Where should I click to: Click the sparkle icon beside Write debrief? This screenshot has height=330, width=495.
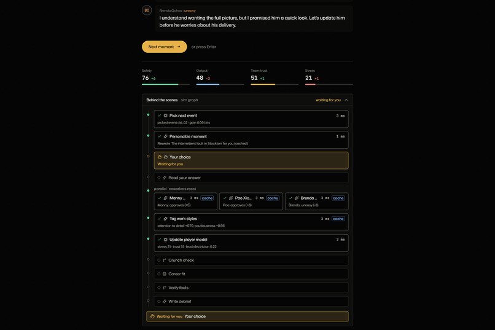point(165,301)
